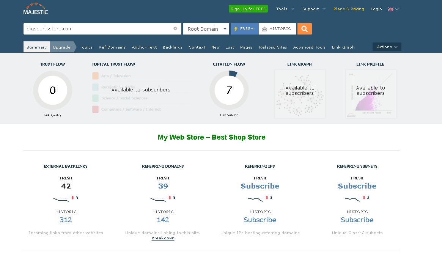Screen dimensions: 442x253
Task: Click the External Backlinks sparkline trend
Action: [x=61, y=200]
